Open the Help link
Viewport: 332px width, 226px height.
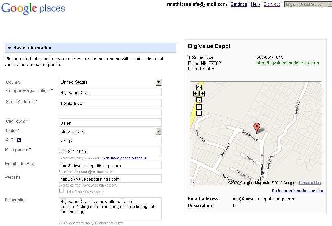tap(255, 4)
